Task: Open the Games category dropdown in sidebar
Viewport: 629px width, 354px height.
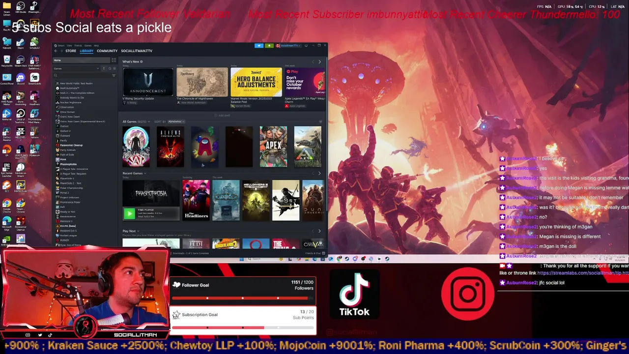Action: click(x=77, y=68)
